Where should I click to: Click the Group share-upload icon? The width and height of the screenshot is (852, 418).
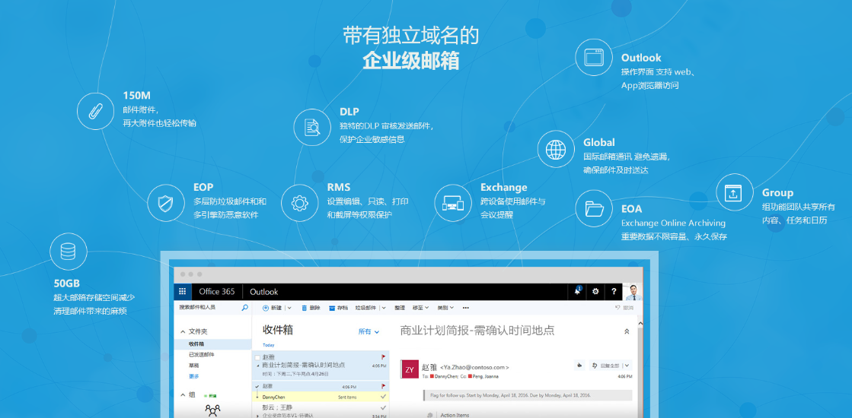[x=734, y=192]
